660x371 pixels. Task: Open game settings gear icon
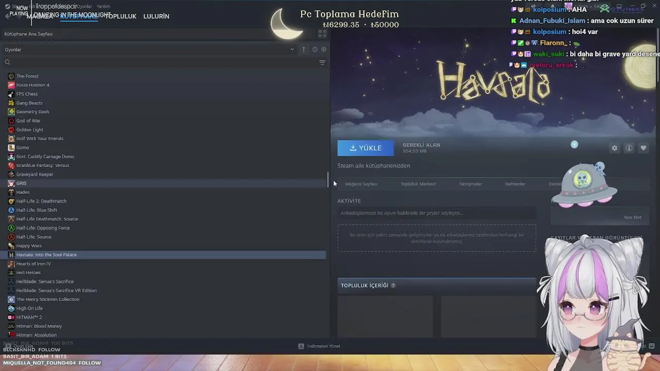point(615,148)
